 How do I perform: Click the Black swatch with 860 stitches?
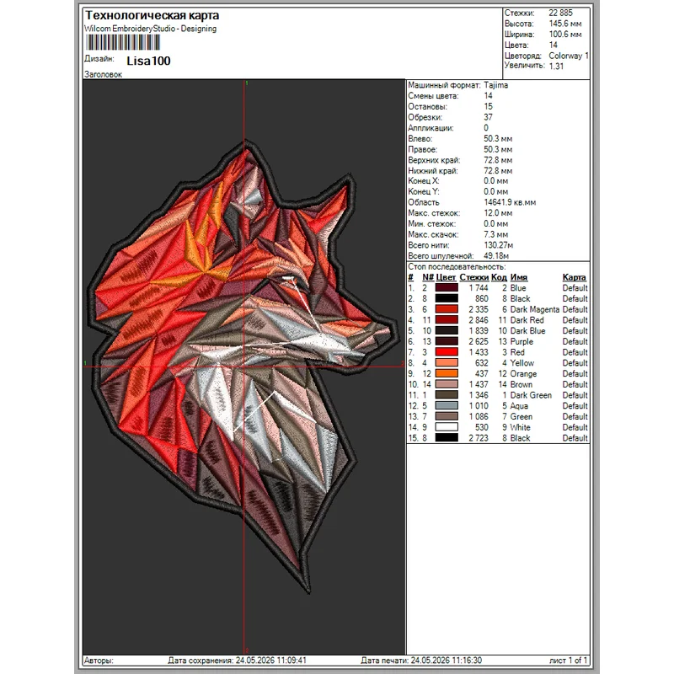click(447, 299)
